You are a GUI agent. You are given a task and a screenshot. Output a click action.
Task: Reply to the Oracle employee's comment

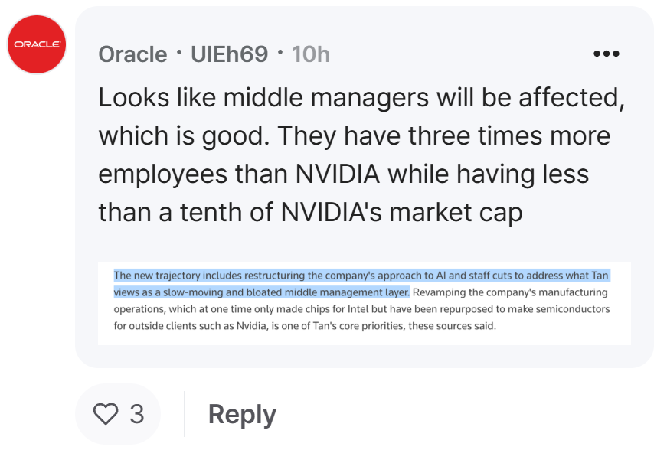tap(242, 414)
